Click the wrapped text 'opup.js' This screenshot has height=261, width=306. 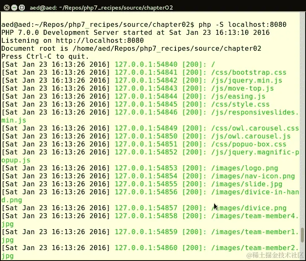click(16, 160)
